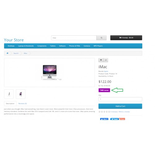This screenshot has height=155, width=155.
Task: Click the first rating star
Action: coord(100,112)
